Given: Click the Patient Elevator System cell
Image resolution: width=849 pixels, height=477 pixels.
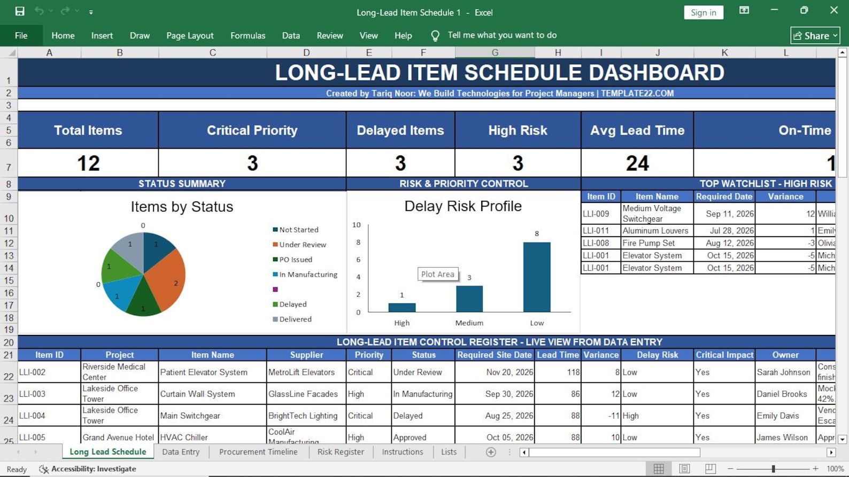Looking at the screenshot, I should click(213, 372).
